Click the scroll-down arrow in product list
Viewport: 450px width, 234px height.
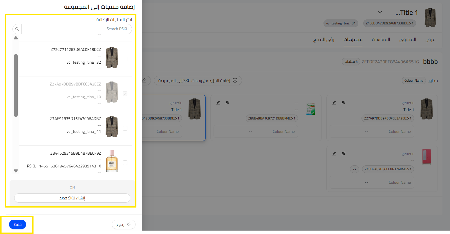coord(16,171)
